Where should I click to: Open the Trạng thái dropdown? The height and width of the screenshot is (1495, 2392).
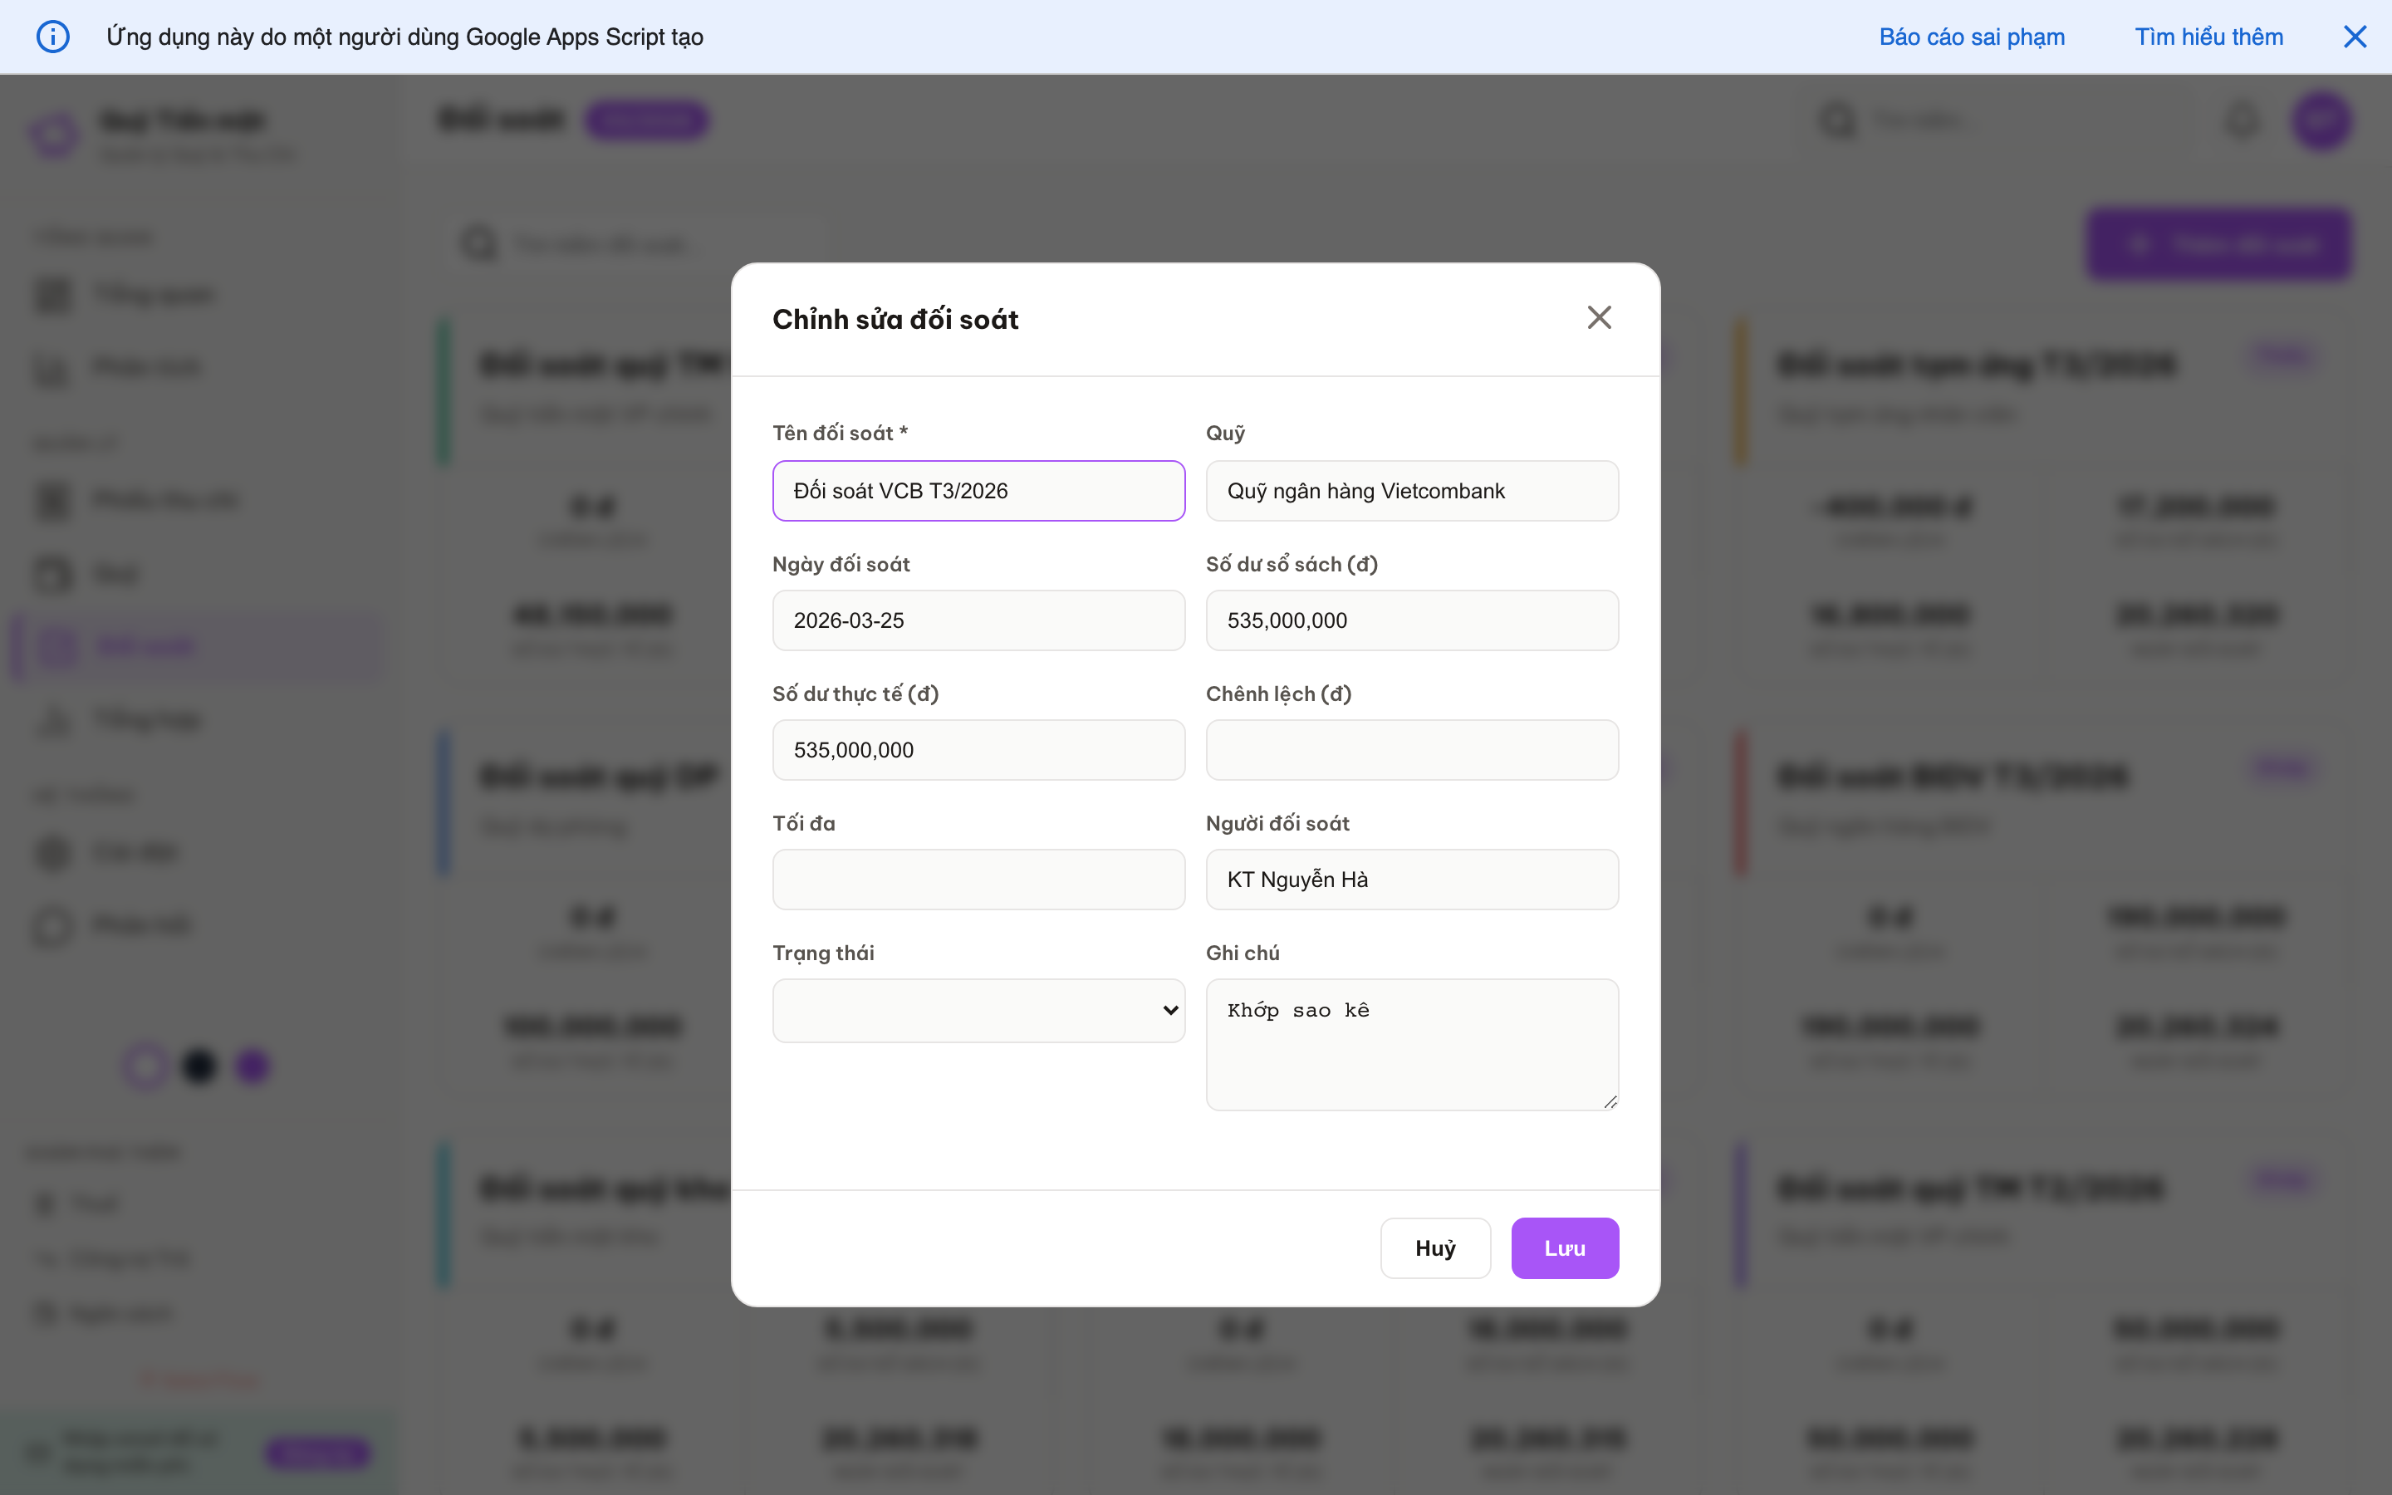pyautogui.click(x=978, y=1009)
